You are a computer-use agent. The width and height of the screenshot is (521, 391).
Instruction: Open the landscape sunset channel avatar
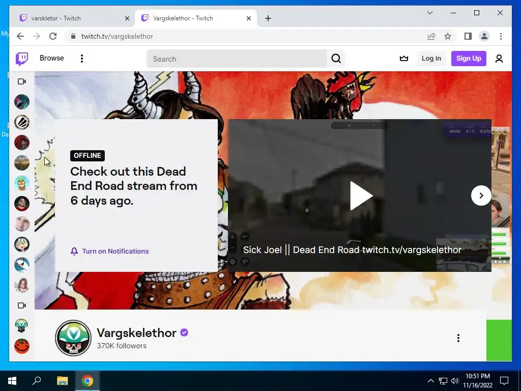click(x=22, y=163)
